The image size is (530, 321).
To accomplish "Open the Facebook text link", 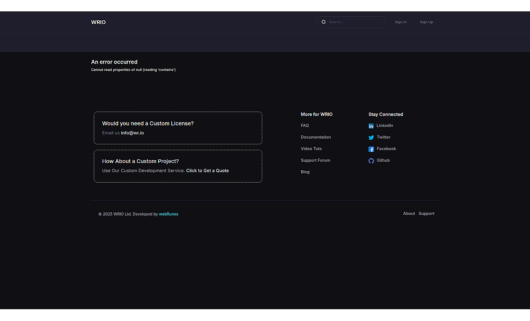I will coord(386,149).
